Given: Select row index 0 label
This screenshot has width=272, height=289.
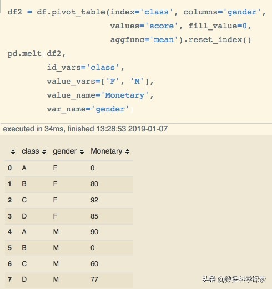Looking at the screenshot, I should pos(10,168).
